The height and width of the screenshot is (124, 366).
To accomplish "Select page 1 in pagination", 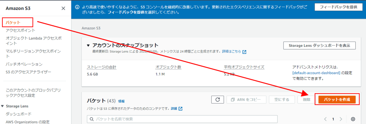I will point(333,119).
